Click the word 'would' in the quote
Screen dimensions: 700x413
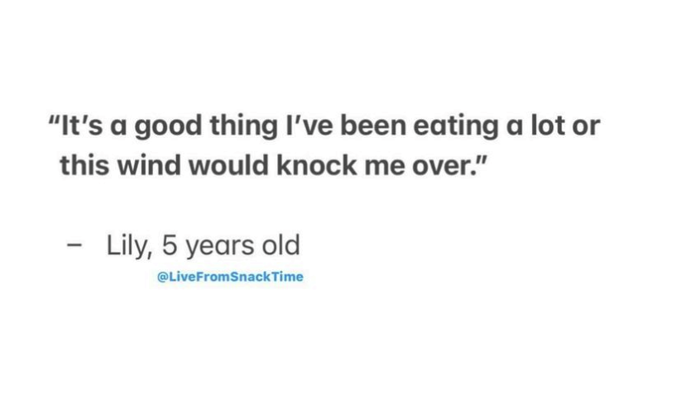(x=229, y=165)
